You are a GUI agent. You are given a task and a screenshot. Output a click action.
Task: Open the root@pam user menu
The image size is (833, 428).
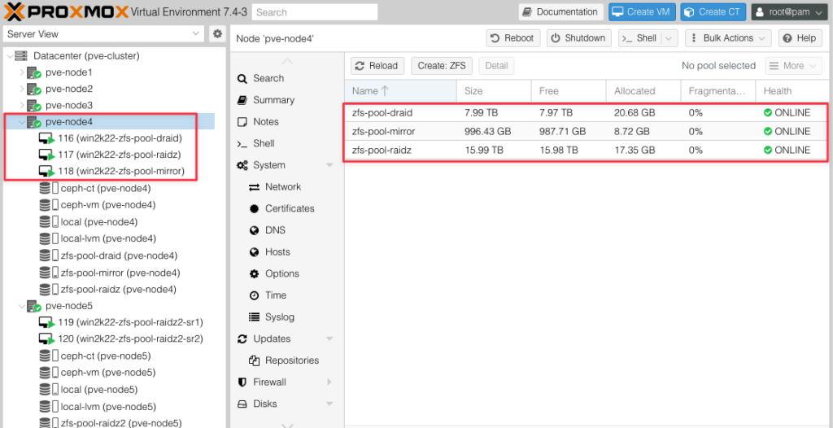tap(789, 11)
